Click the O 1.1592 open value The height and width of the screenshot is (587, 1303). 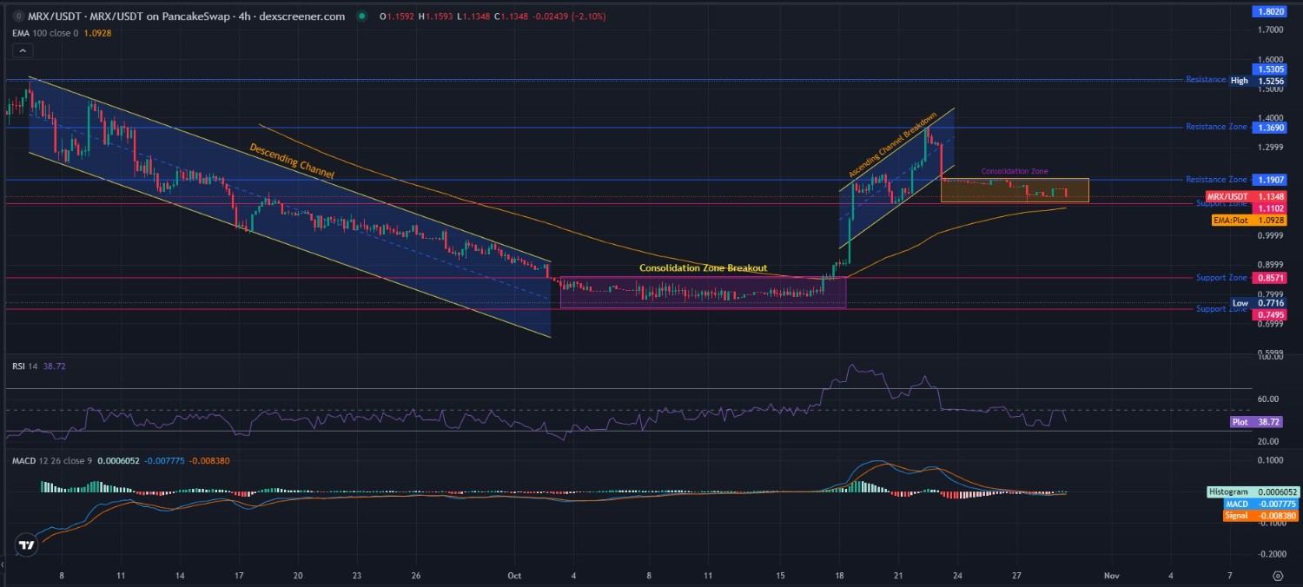398,16
